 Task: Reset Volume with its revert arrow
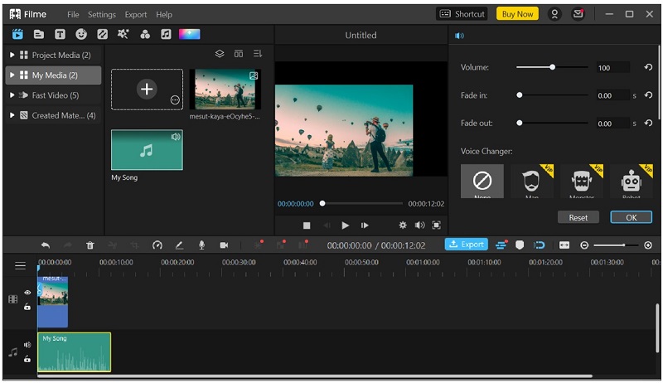pyautogui.click(x=648, y=67)
